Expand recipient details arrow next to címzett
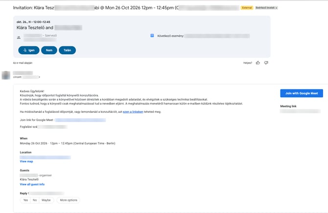 [39, 77]
